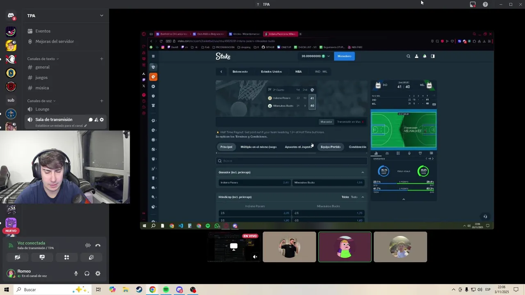The width and height of the screenshot is (525, 295).
Task: Deafen audio with headphones icon
Action: pyautogui.click(x=87, y=274)
